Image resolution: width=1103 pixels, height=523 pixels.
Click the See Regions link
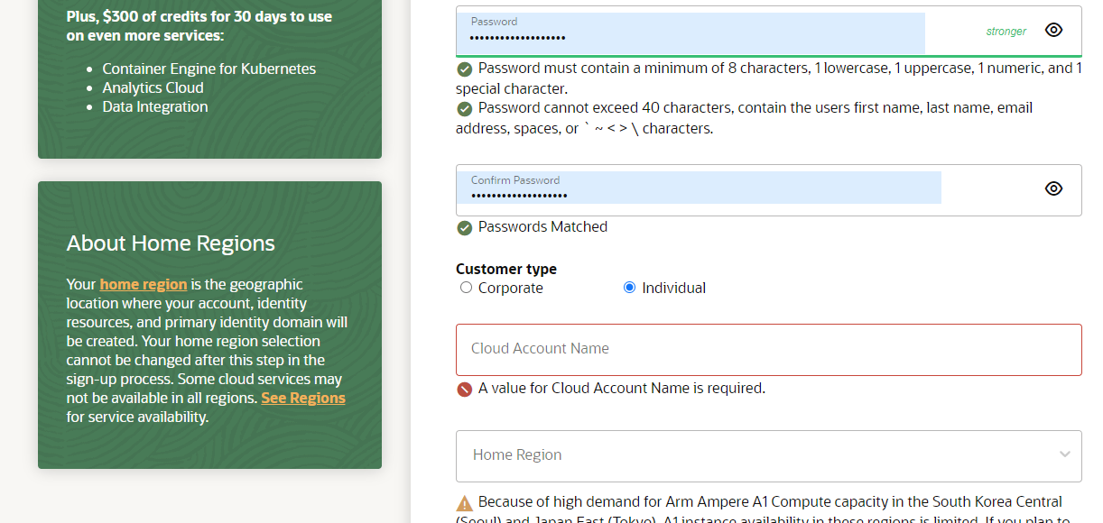point(302,397)
